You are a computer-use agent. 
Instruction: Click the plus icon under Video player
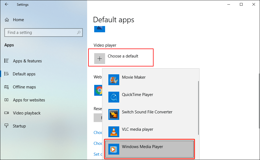pyautogui.click(x=99, y=59)
